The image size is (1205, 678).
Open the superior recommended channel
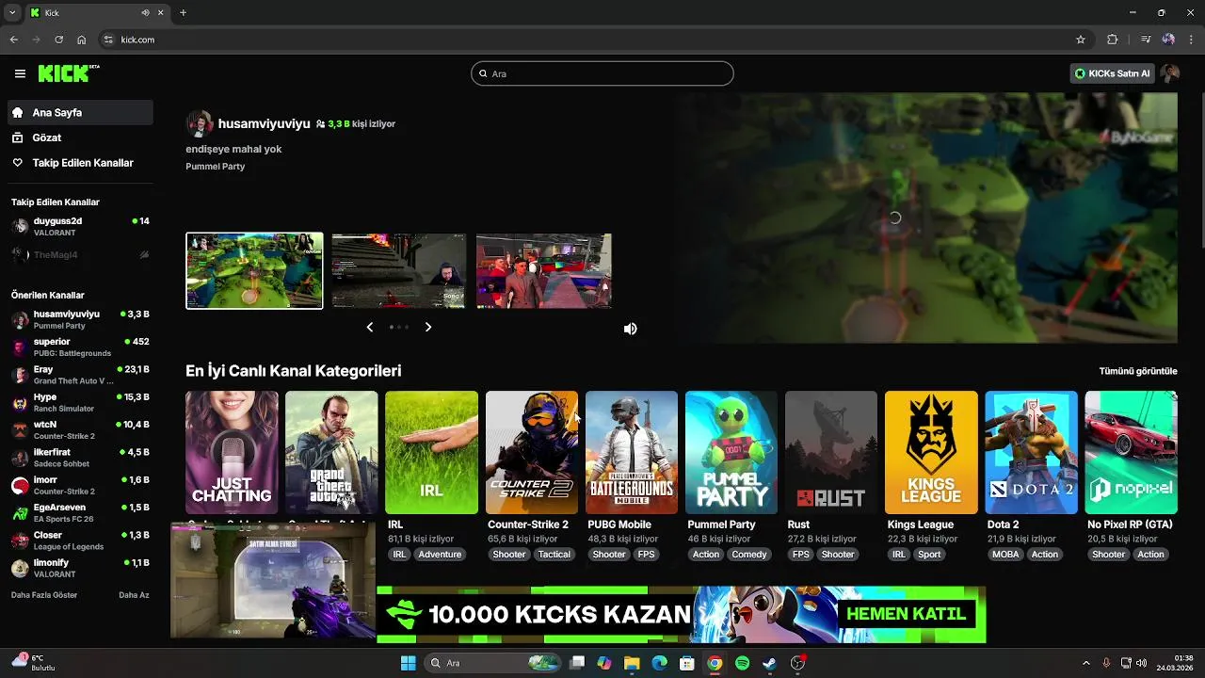pos(81,347)
